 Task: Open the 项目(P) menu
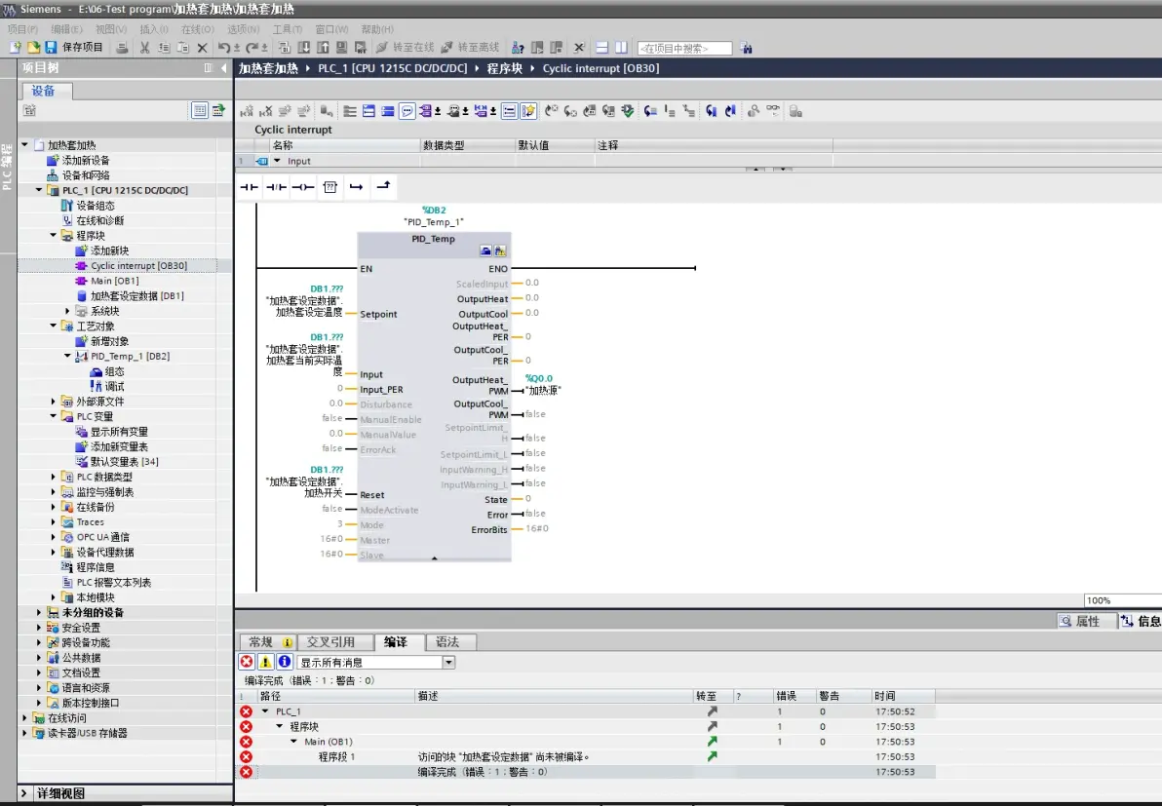point(22,29)
